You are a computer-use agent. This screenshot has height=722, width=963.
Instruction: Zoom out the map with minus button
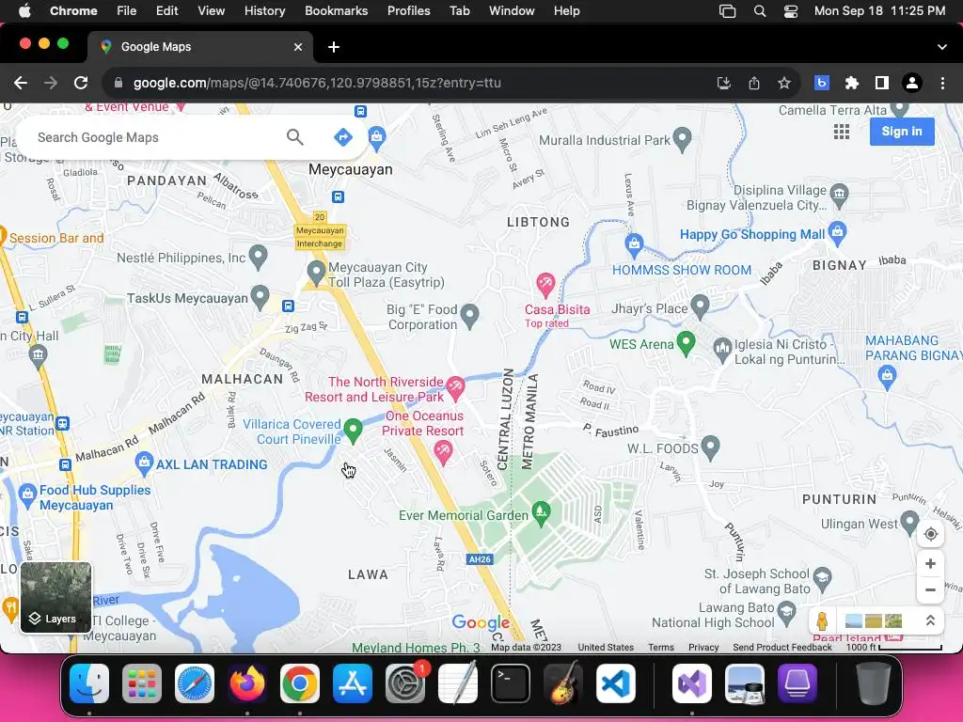(x=930, y=590)
